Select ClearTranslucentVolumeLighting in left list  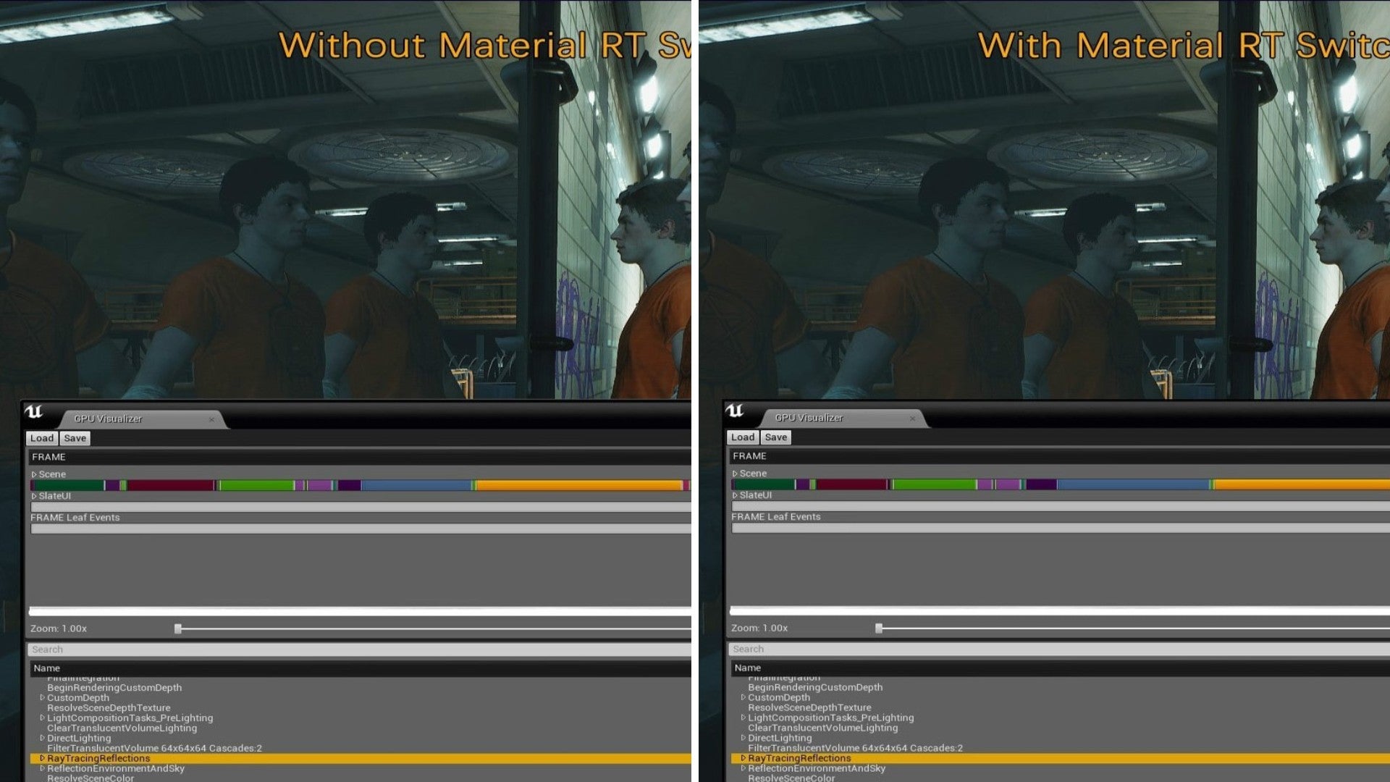point(122,728)
